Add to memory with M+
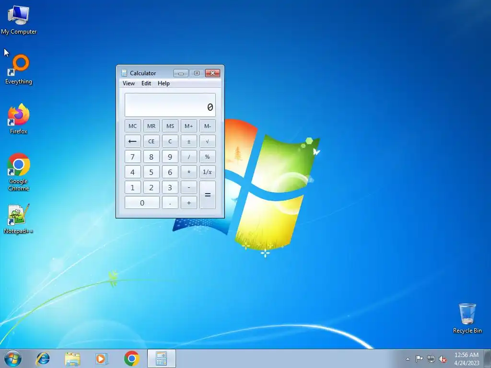This screenshot has width=491, height=368. tap(189, 126)
